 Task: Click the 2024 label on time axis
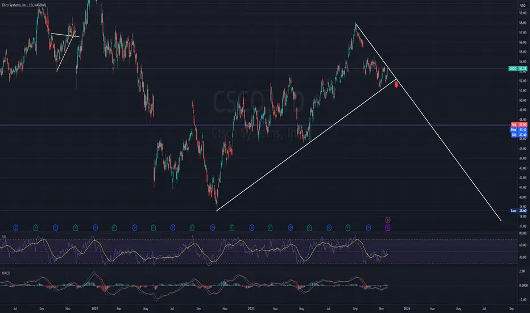point(407,308)
